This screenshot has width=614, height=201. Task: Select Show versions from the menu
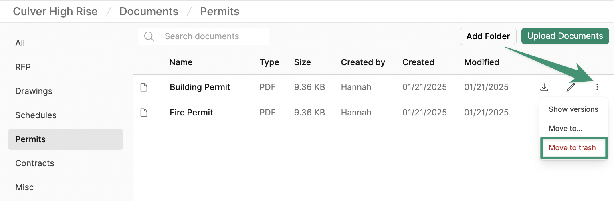coord(574,109)
